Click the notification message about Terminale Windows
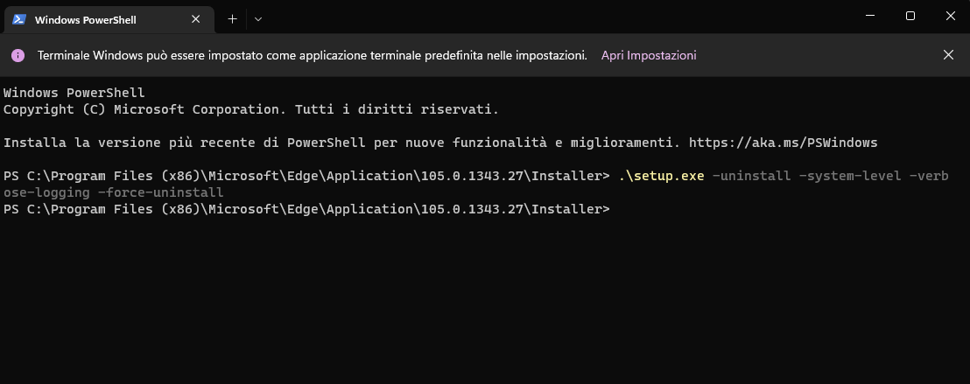 (312, 55)
